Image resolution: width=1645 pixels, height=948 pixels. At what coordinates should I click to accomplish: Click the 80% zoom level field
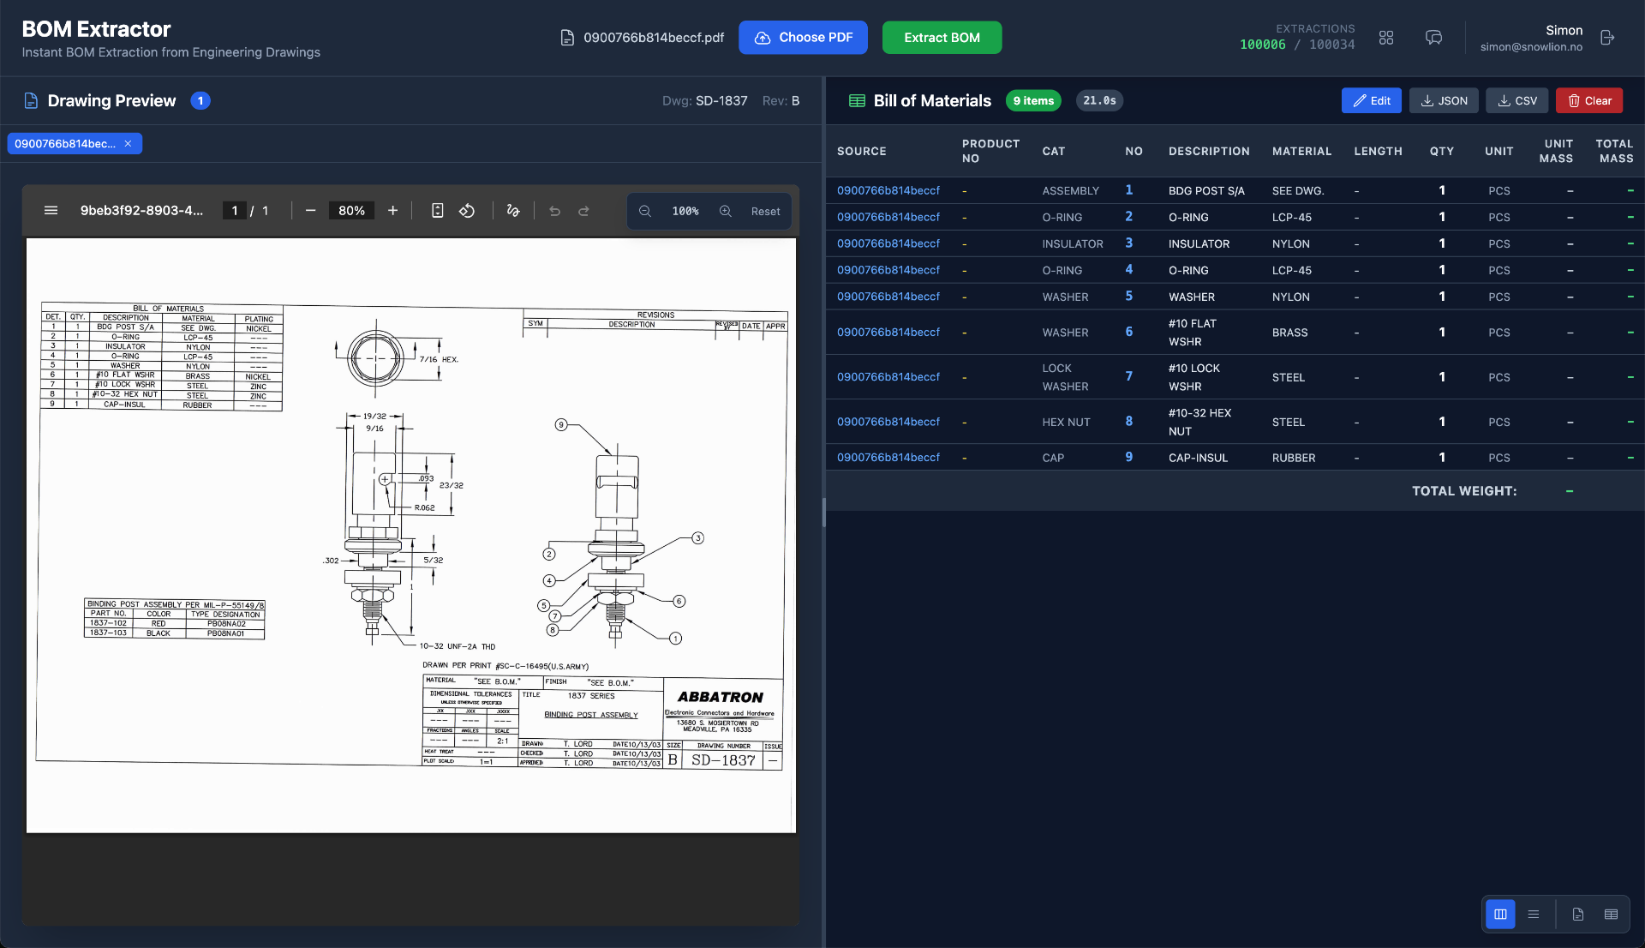[351, 211]
